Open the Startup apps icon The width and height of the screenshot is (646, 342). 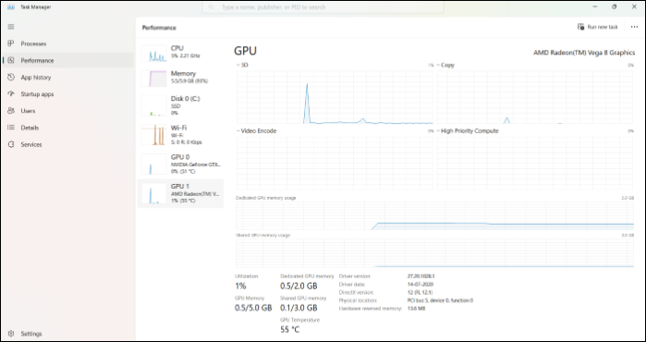point(11,94)
